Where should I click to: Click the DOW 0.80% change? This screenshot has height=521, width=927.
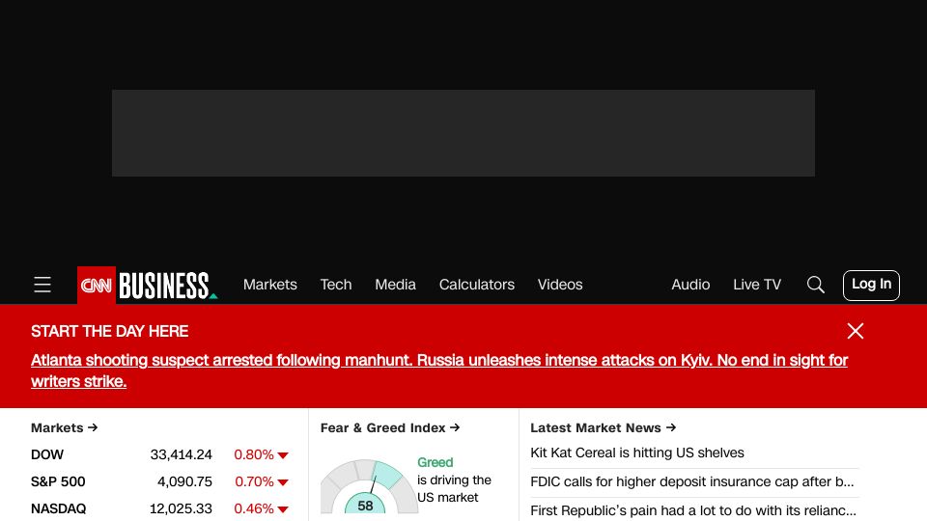[261, 454]
